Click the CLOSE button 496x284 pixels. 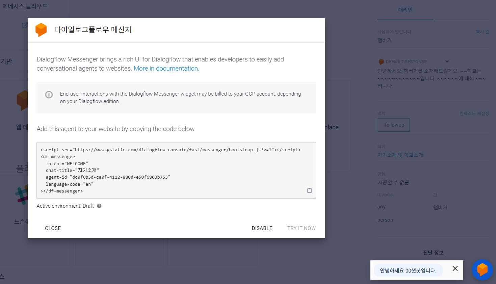click(53, 228)
